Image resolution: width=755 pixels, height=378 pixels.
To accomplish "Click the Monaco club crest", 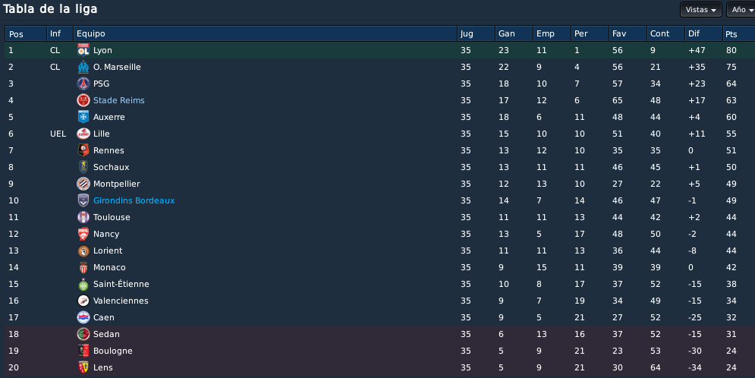I will pos(83,267).
